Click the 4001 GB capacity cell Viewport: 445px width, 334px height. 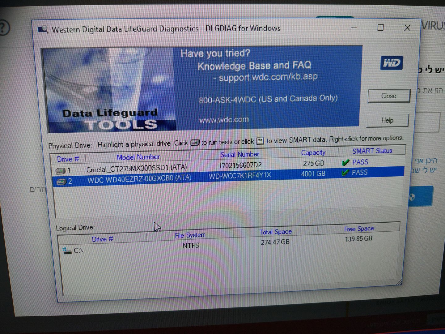[313, 174]
